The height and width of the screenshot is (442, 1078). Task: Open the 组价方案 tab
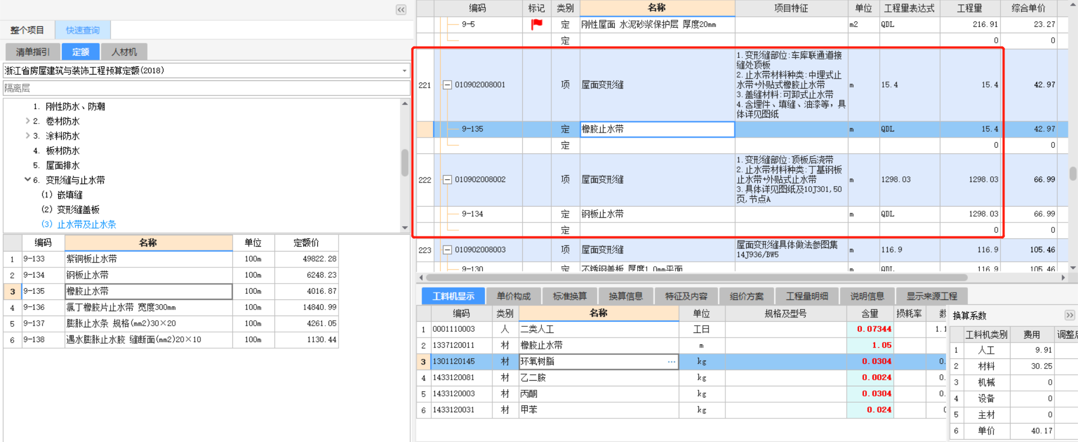coord(746,296)
